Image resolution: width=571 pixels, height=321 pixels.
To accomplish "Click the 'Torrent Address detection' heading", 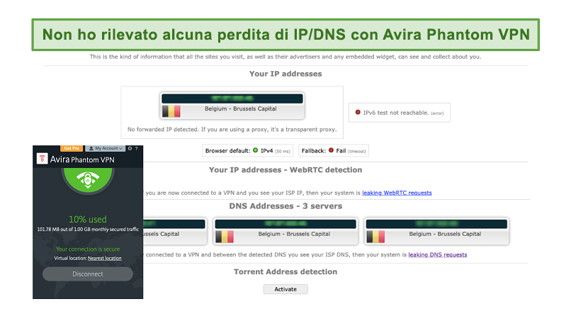I will [285, 271].
